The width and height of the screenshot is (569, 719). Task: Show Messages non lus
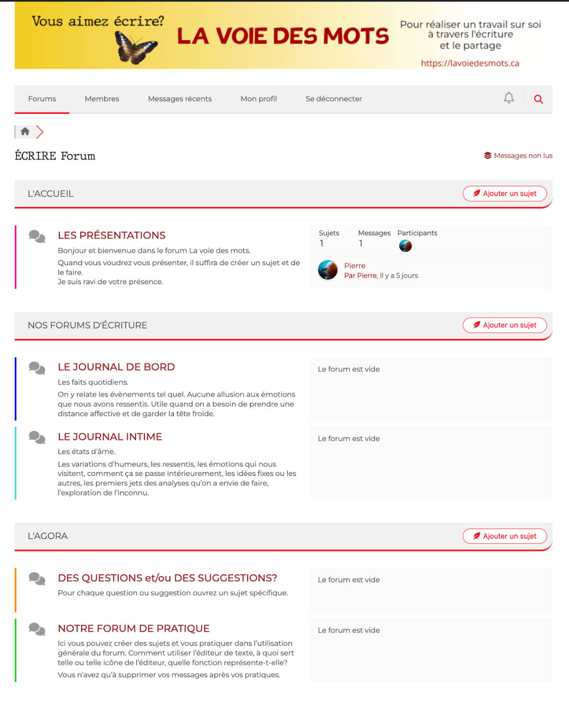[523, 156]
